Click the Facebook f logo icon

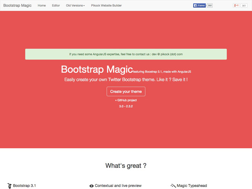click(195, 6)
